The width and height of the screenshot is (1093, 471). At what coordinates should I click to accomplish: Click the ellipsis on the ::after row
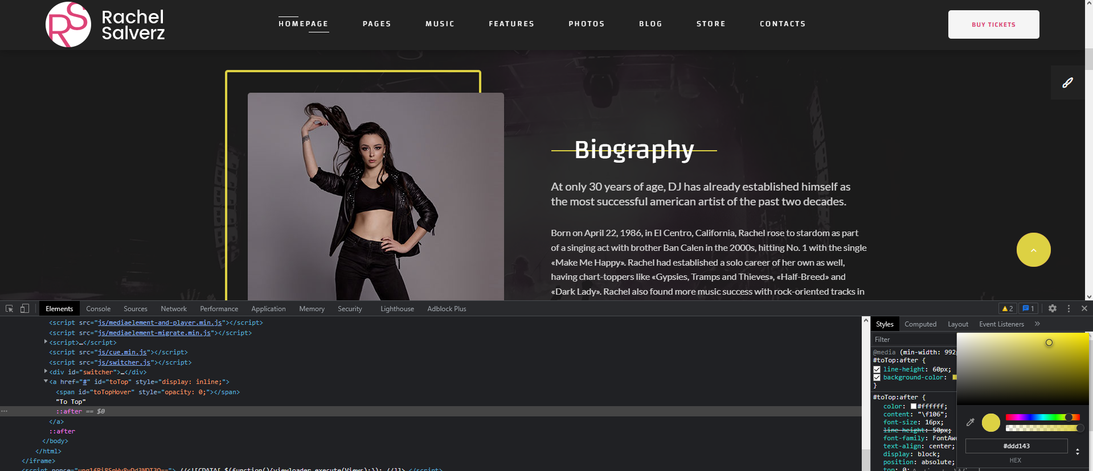(4, 411)
